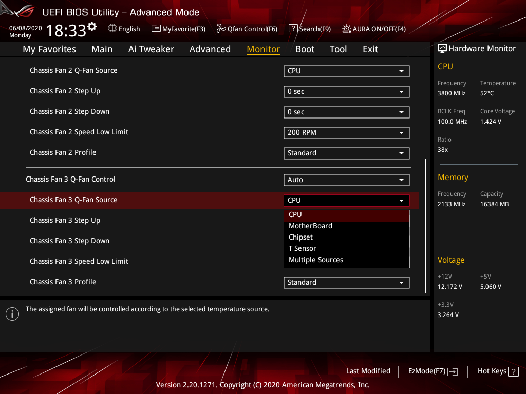Open the Tool tab
The width and height of the screenshot is (526, 394).
coord(338,49)
